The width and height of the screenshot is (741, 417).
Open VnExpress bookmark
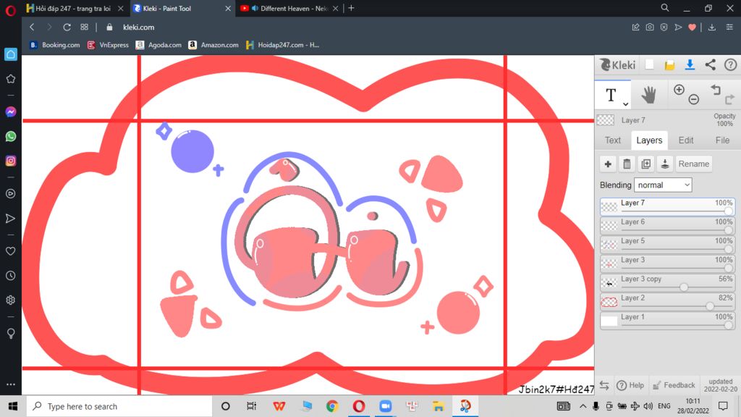(x=108, y=45)
